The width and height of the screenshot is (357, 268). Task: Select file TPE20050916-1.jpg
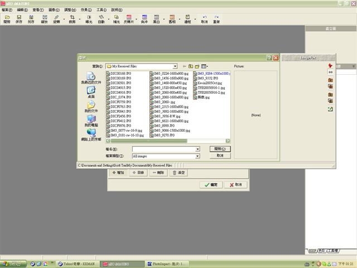(x=209, y=88)
